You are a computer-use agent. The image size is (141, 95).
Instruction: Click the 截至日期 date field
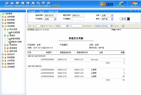(x=78, y=15)
